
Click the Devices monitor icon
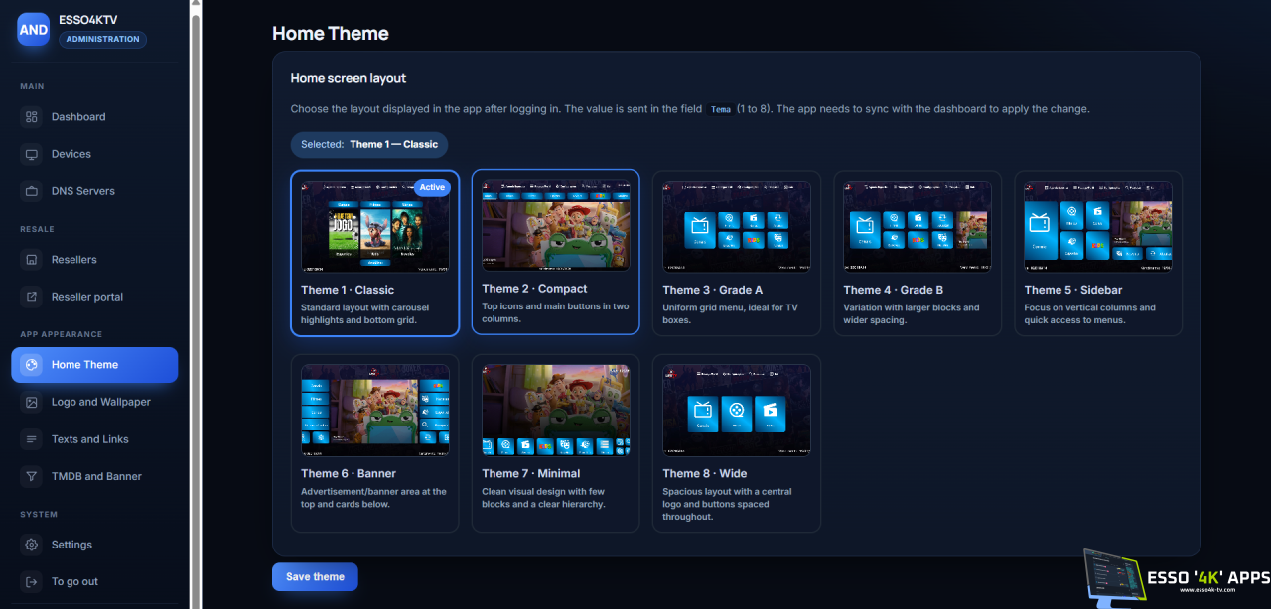pyautogui.click(x=32, y=154)
